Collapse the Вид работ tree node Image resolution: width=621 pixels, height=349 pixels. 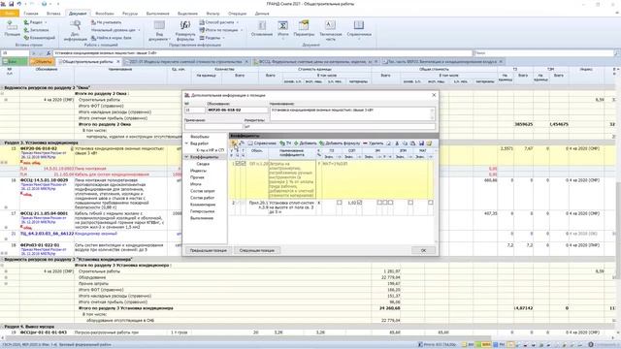[x=186, y=143]
